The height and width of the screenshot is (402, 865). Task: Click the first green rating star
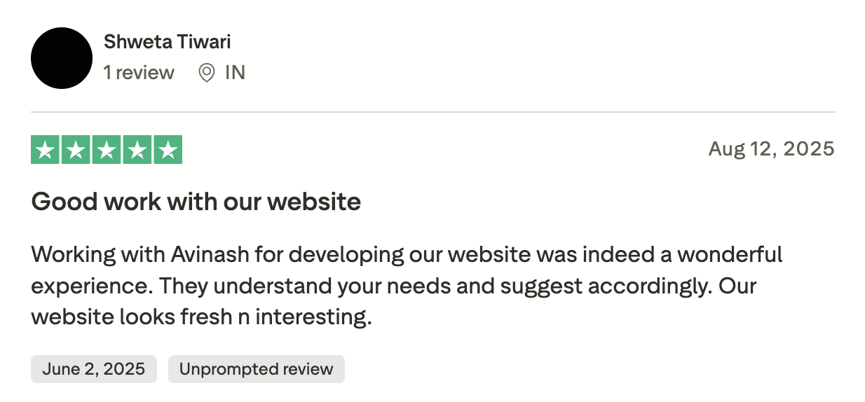point(46,150)
